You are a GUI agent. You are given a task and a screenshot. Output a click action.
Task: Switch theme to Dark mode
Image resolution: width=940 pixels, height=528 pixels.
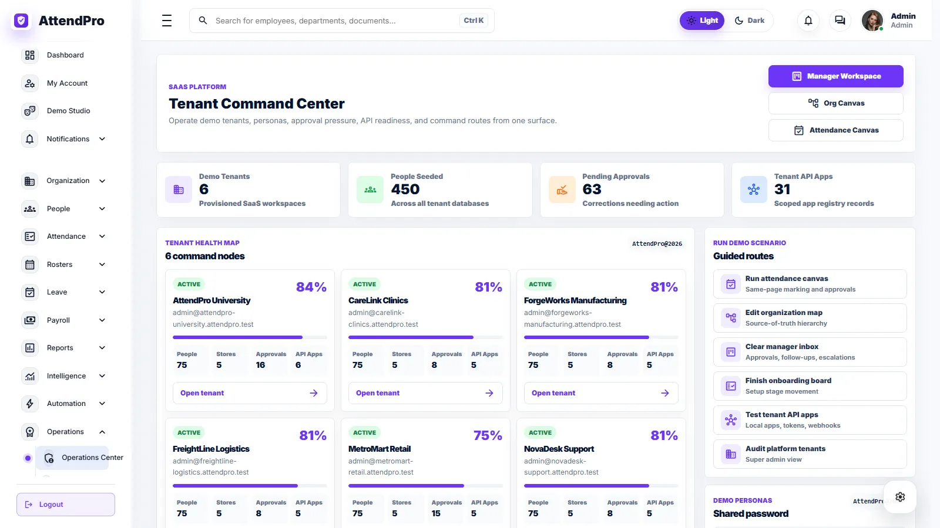(749, 21)
